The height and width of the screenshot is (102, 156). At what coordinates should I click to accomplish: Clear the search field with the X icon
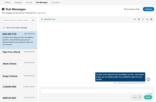tap(33, 20)
